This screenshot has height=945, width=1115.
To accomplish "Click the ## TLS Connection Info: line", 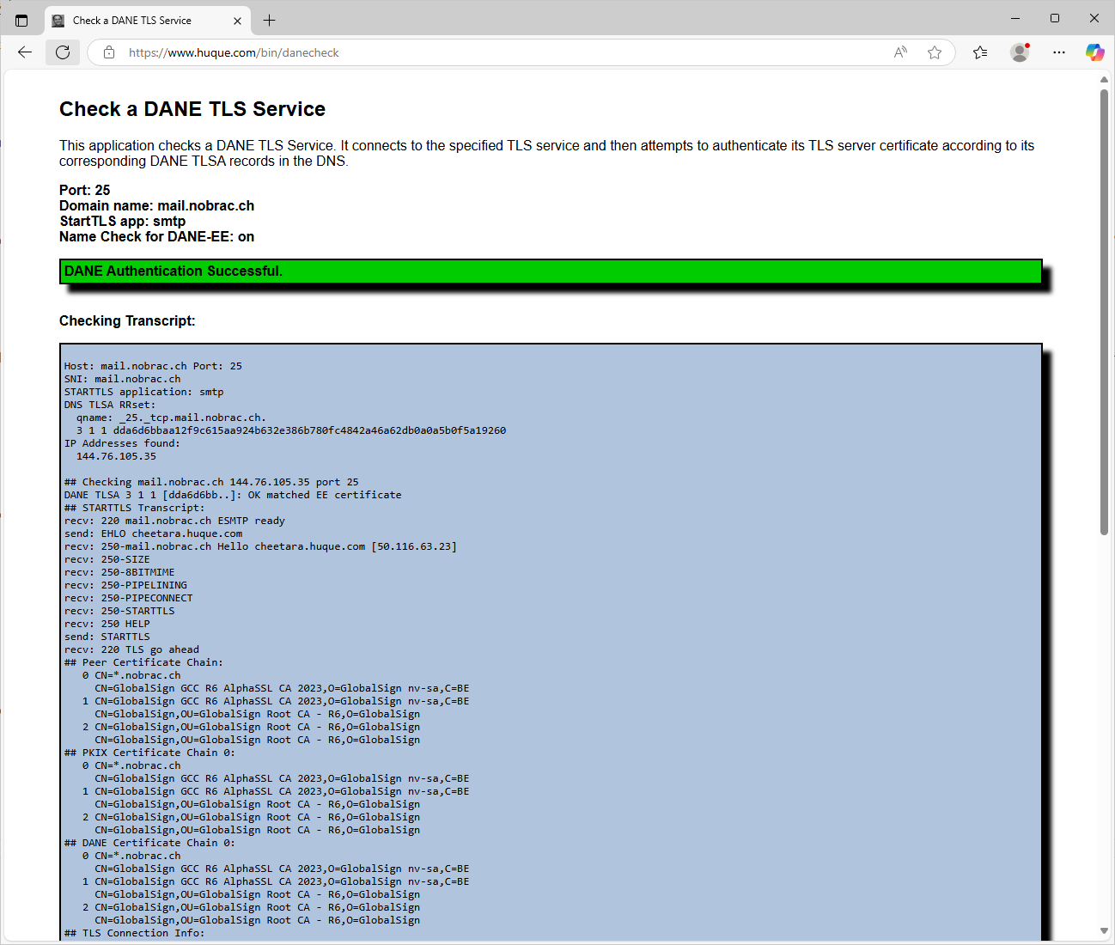I will pos(134,933).
